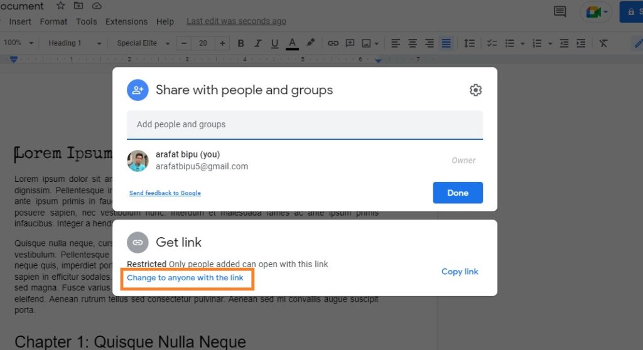
Task: Click the arafatbipu5@gmail.com address text
Action: coord(202,166)
